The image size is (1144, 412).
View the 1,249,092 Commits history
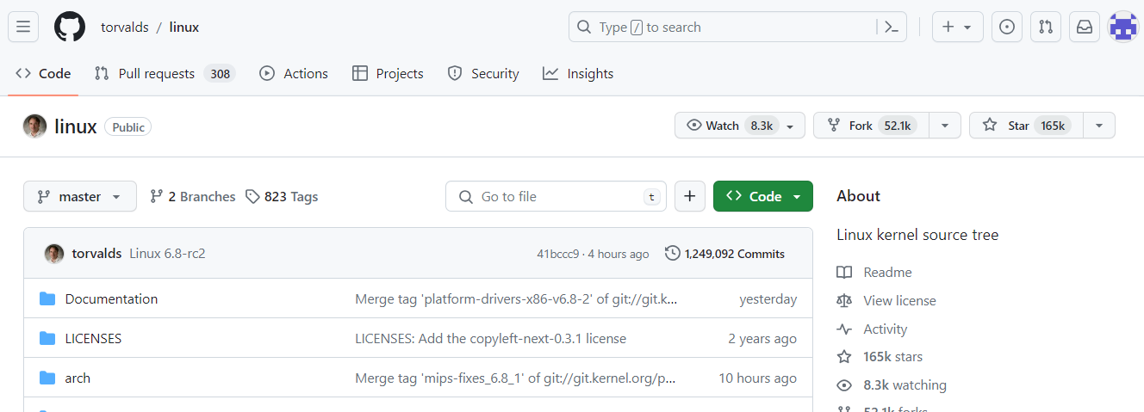click(725, 254)
